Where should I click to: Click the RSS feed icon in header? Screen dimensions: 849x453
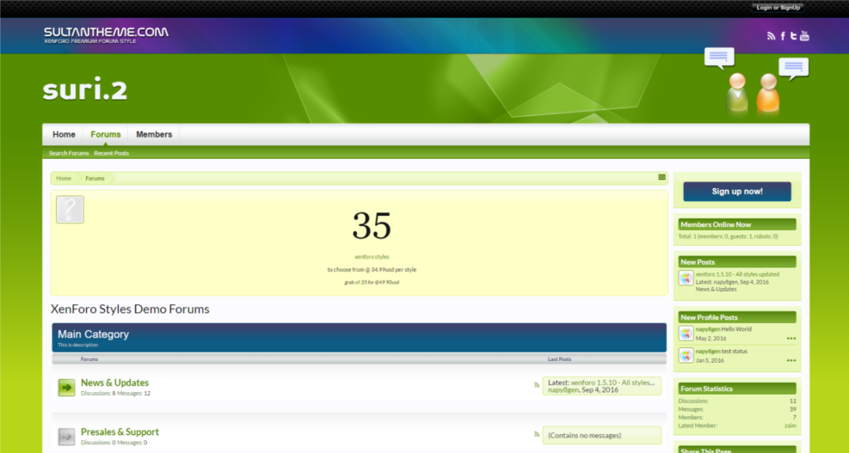[x=772, y=35]
